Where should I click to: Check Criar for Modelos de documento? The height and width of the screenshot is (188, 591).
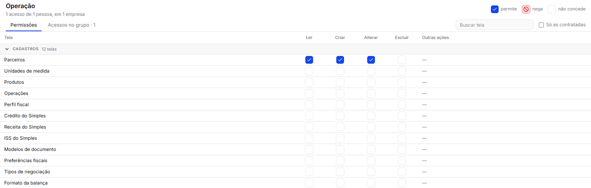tap(340, 149)
